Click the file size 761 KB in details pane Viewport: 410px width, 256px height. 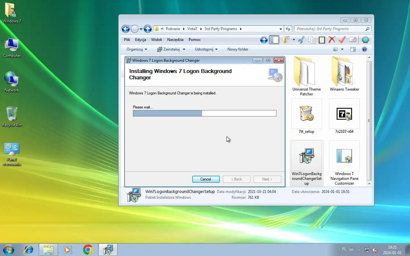click(x=253, y=197)
